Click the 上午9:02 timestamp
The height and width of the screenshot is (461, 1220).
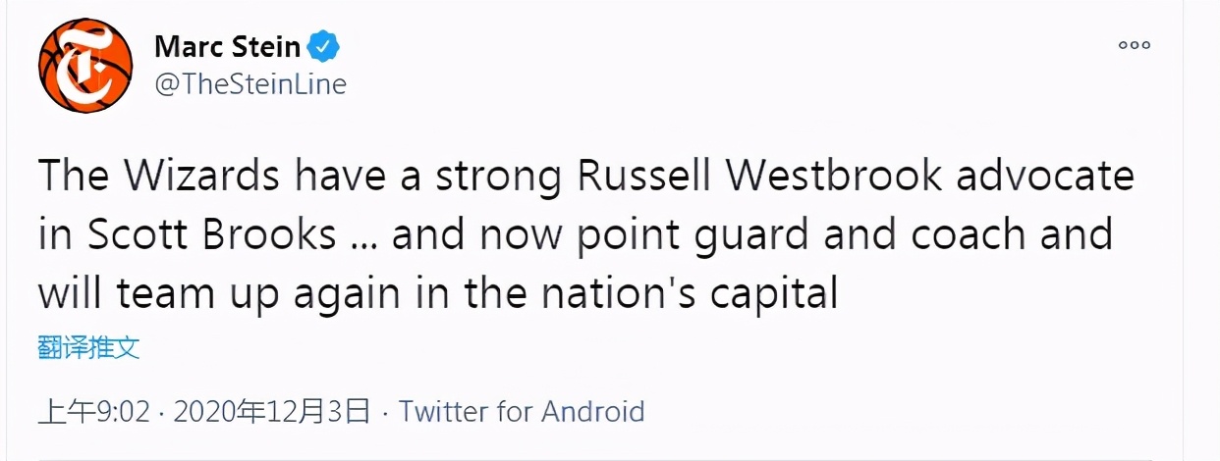(93, 411)
